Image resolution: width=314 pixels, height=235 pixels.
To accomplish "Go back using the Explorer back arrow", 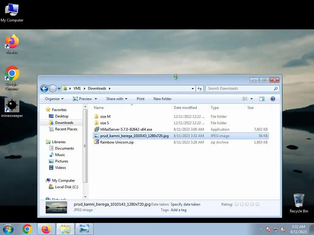I will coord(44,88).
